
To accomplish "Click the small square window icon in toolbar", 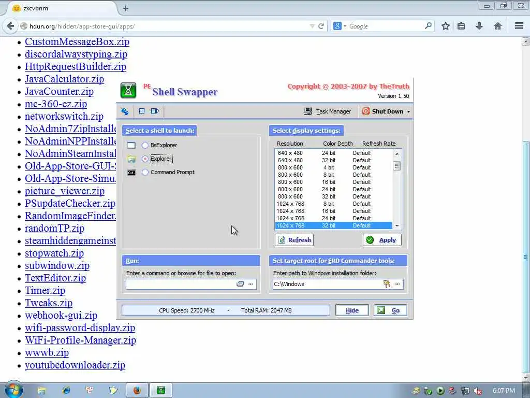I will click(142, 111).
